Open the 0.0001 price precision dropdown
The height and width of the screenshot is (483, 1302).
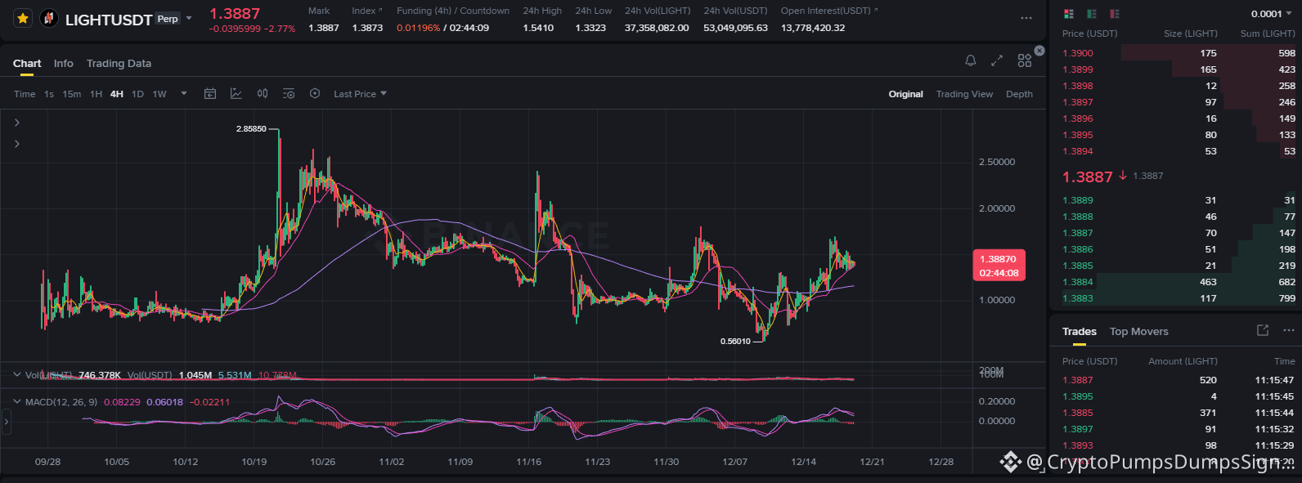pyautogui.click(x=1273, y=14)
